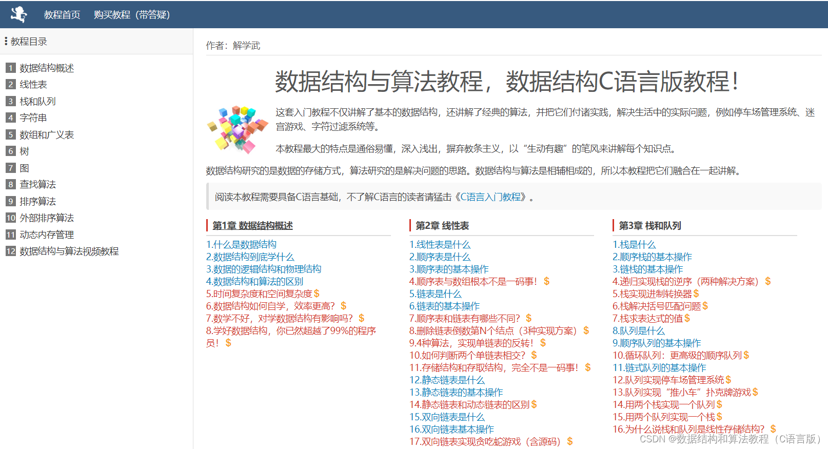Click the 第3章 栈和队列 heading
The height and width of the screenshot is (449, 828).
[x=650, y=226]
